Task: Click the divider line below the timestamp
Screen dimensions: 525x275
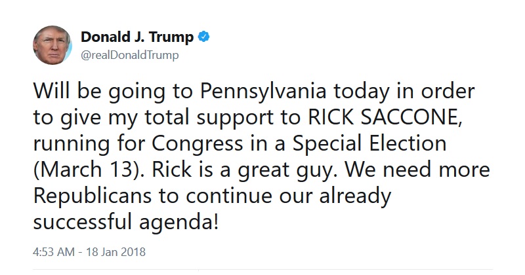Action: [262, 269]
